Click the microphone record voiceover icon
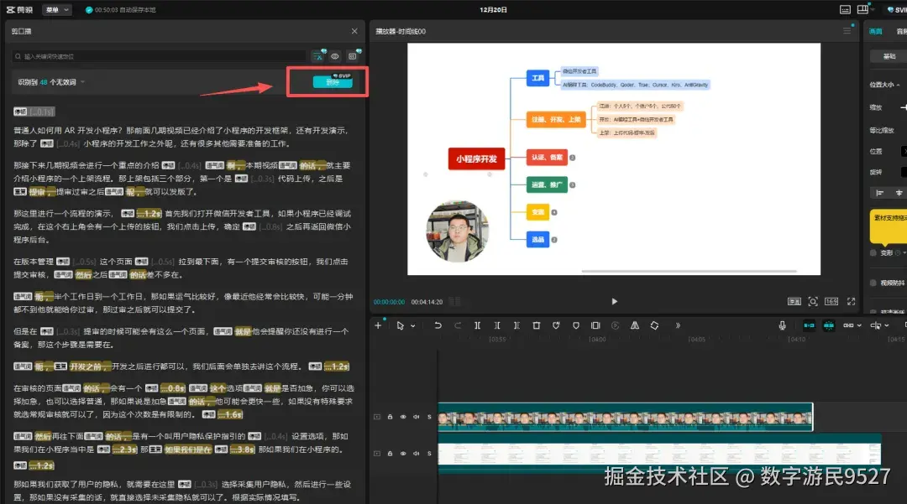Viewport: 907px width, 504px height. click(782, 325)
